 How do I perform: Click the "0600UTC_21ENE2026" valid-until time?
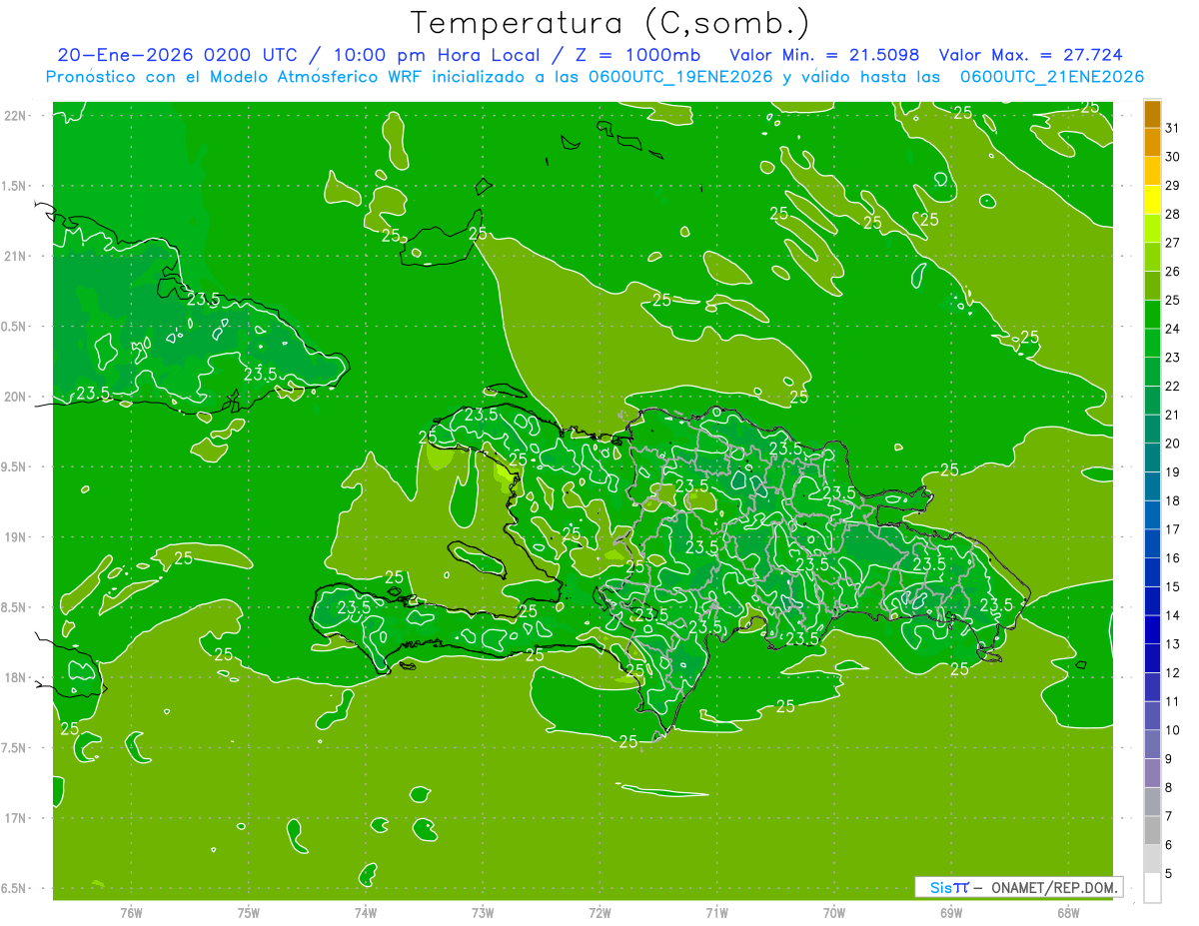tap(1052, 77)
